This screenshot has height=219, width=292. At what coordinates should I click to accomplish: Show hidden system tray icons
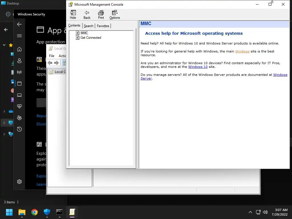click(250, 212)
